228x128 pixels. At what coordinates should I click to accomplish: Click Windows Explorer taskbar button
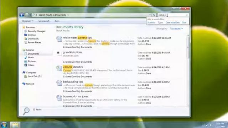pyautogui.click(x=15, y=125)
